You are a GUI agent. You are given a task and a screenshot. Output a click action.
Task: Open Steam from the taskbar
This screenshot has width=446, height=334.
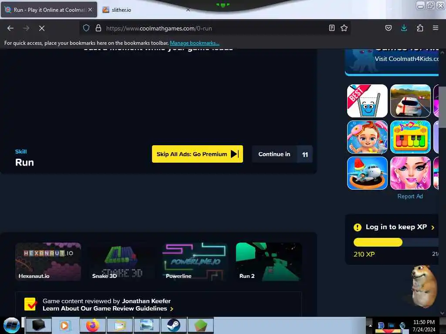pos(173,325)
